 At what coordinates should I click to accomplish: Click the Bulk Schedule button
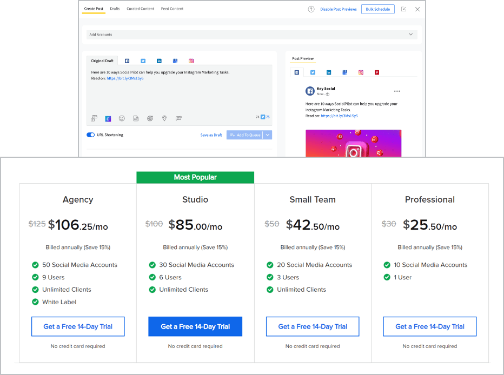(x=378, y=9)
